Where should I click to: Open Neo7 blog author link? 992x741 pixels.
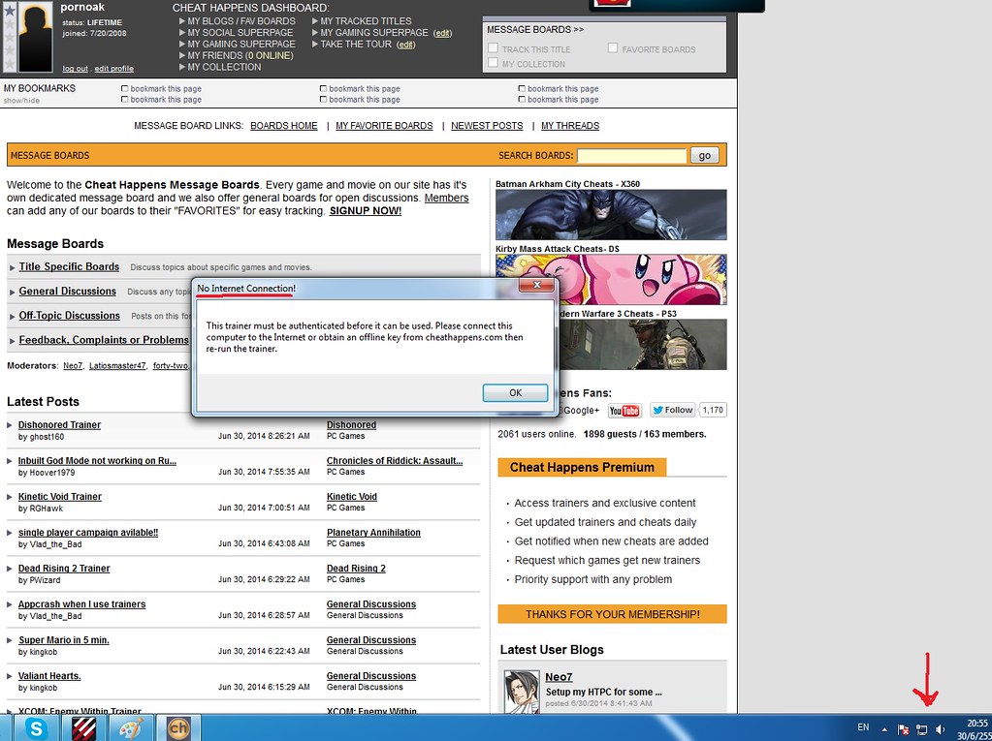coord(559,677)
